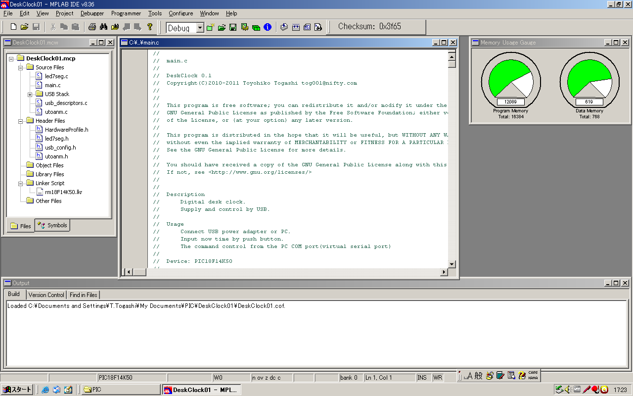This screenshot has height=396, width=633.
Task: Open the Programmer menu
Action: click(x=126, y=13)
